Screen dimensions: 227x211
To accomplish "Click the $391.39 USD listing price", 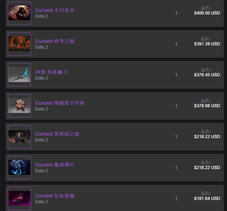I will (207, 44).
